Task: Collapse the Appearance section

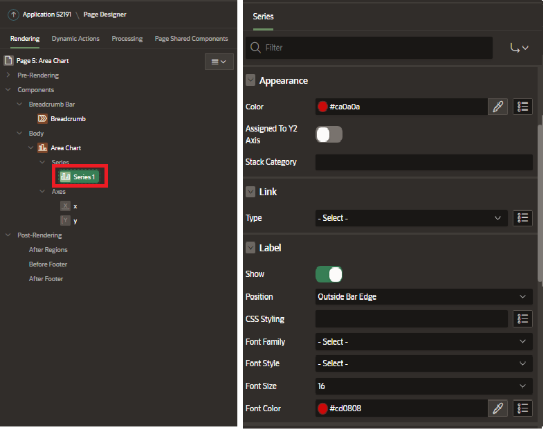Action: [250, 81]
